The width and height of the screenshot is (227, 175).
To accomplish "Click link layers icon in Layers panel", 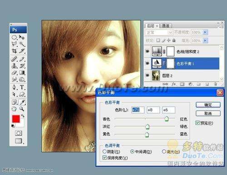I will tap(166, 84).
